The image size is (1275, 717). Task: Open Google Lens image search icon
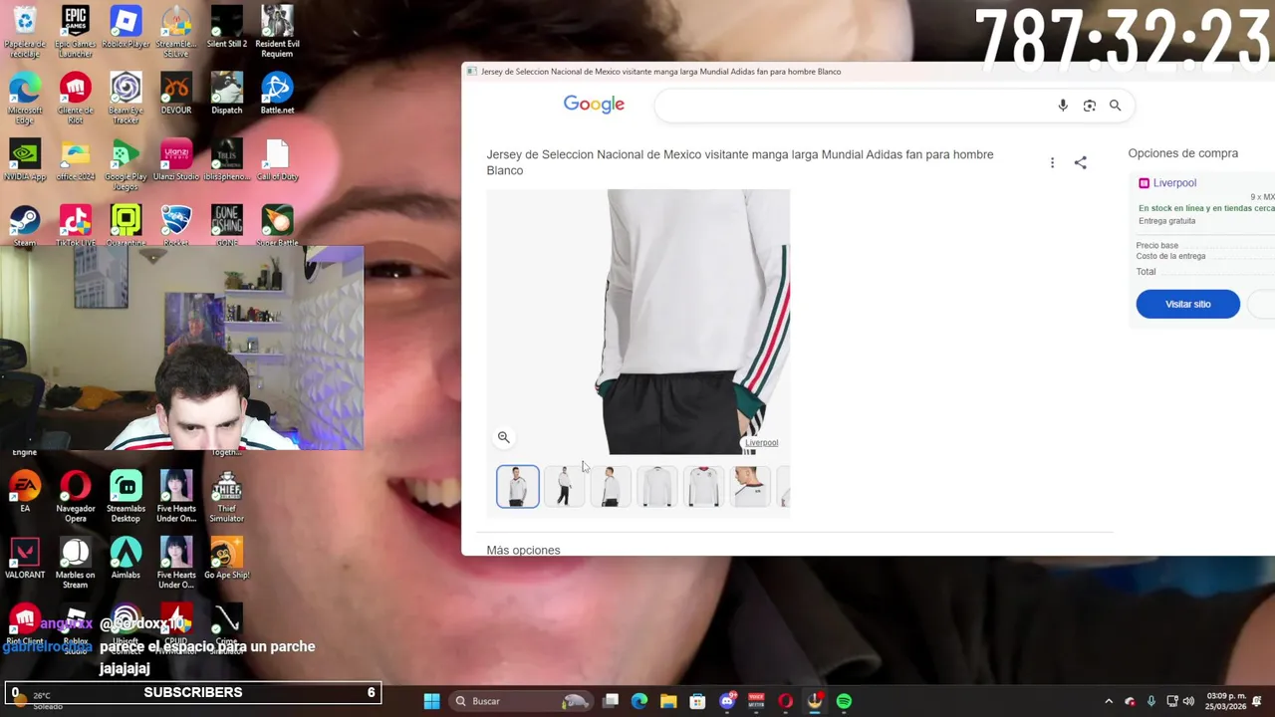(x=1090, y=106)
